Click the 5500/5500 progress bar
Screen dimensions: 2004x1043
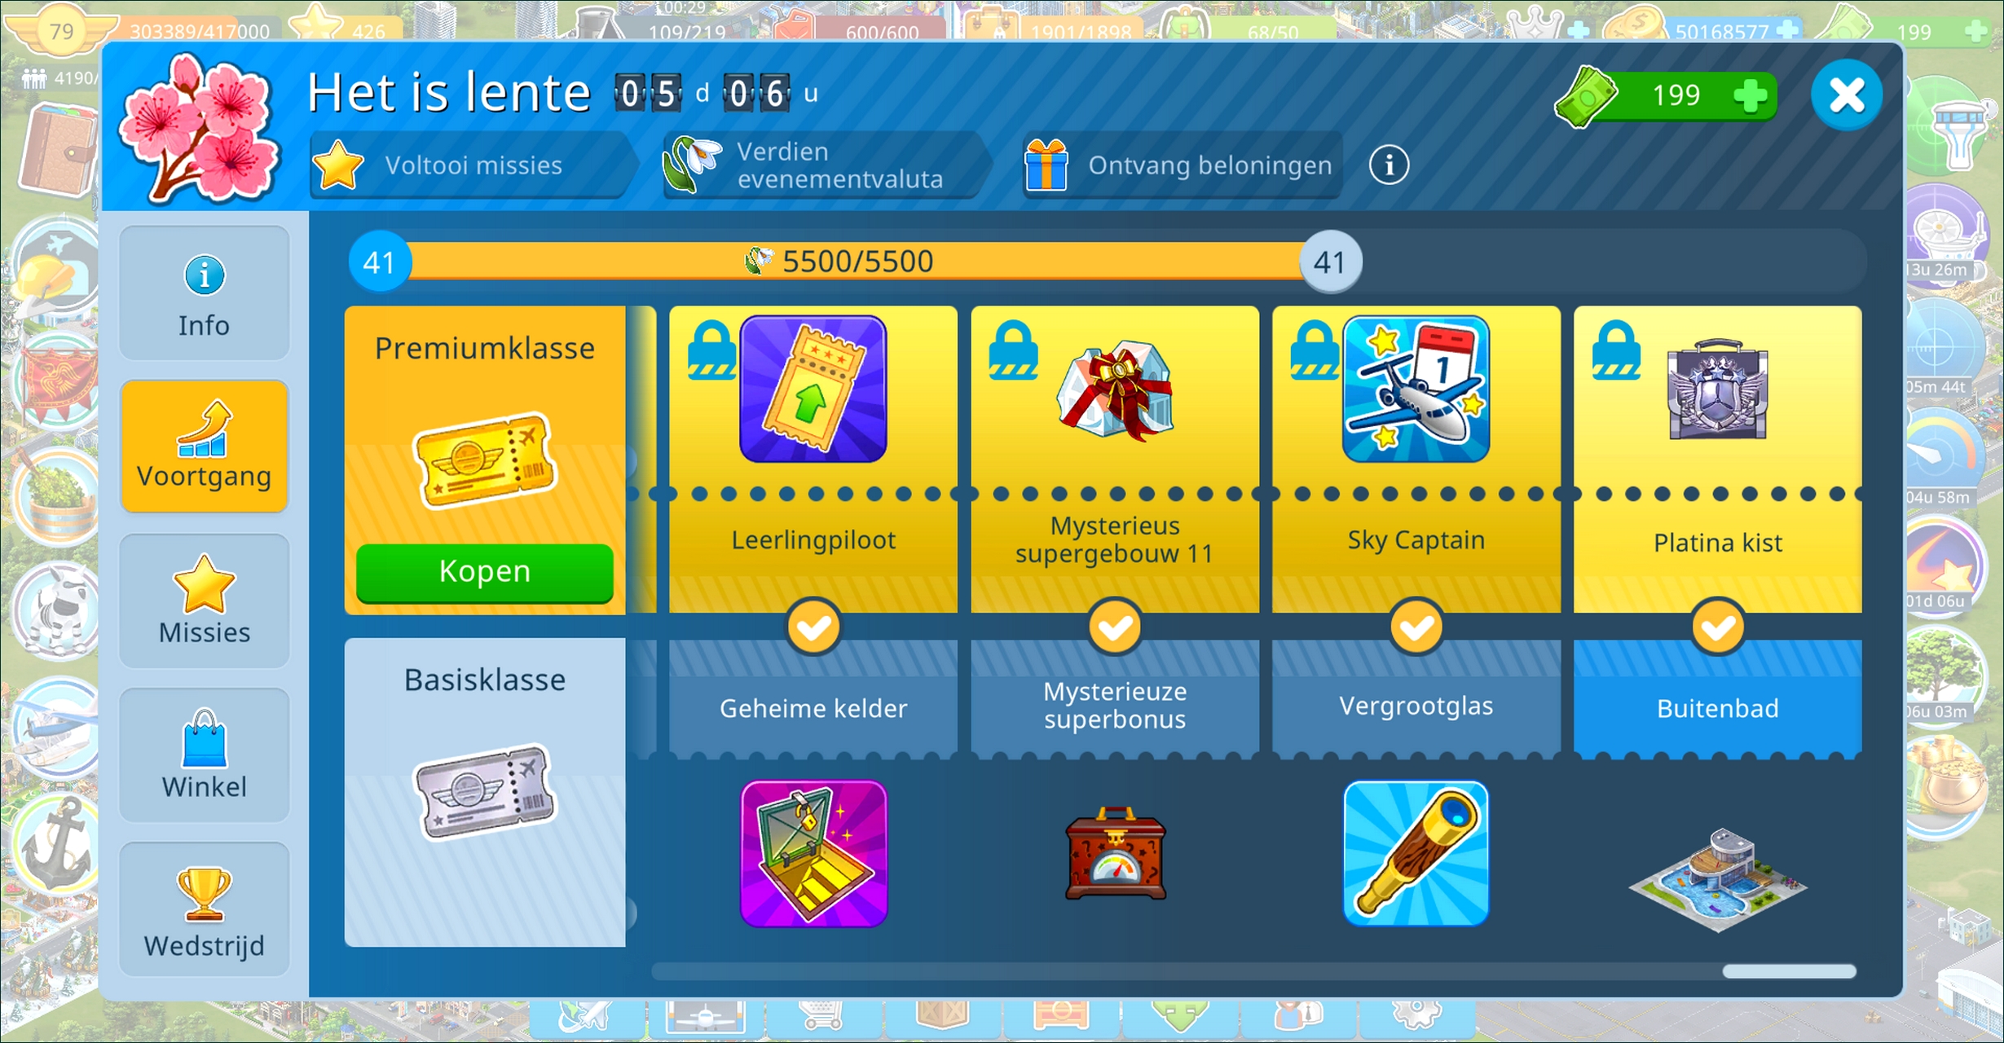[x=856, y=262]
